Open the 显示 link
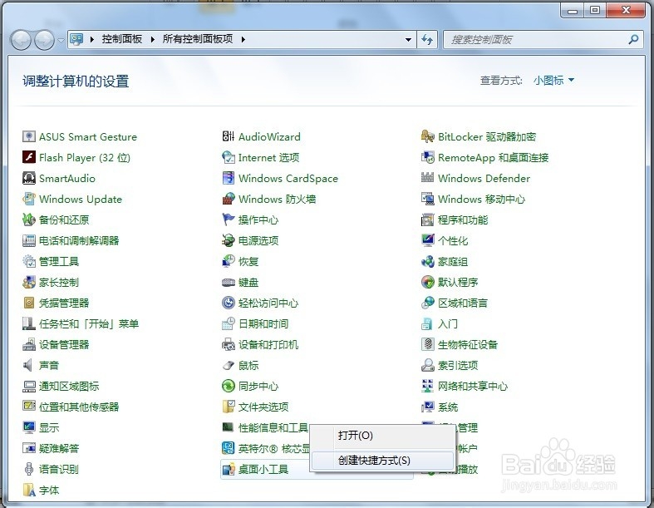Screen dimensions: 654x508 click(x=49, y=428)
